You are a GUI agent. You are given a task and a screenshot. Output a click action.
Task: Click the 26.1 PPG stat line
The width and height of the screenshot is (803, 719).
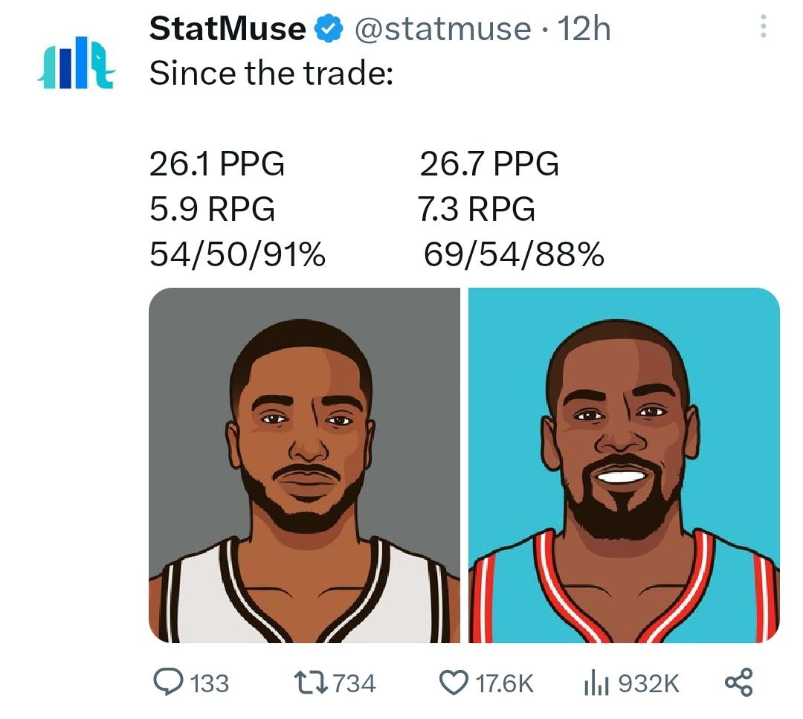click(217, 164)
